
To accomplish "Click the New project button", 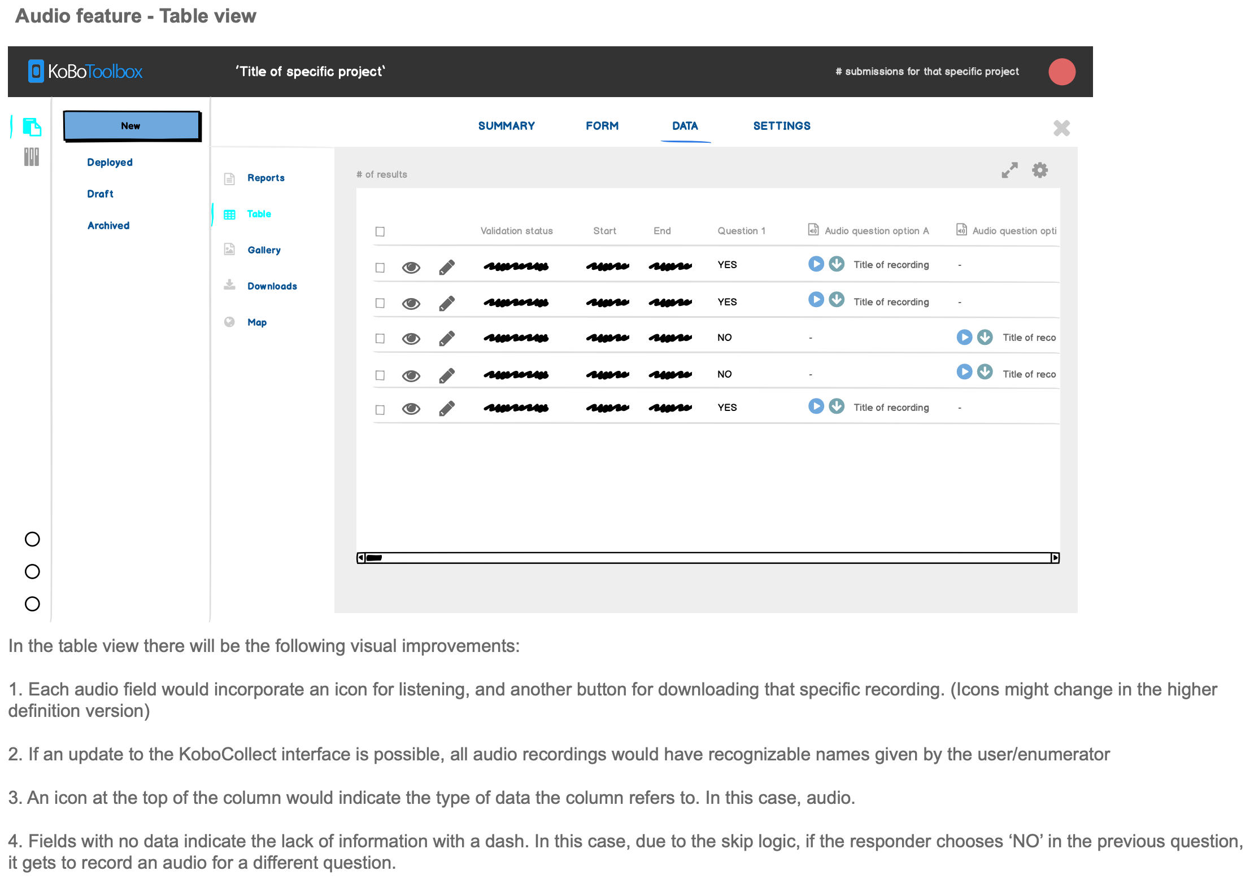I will coord(131,125).
